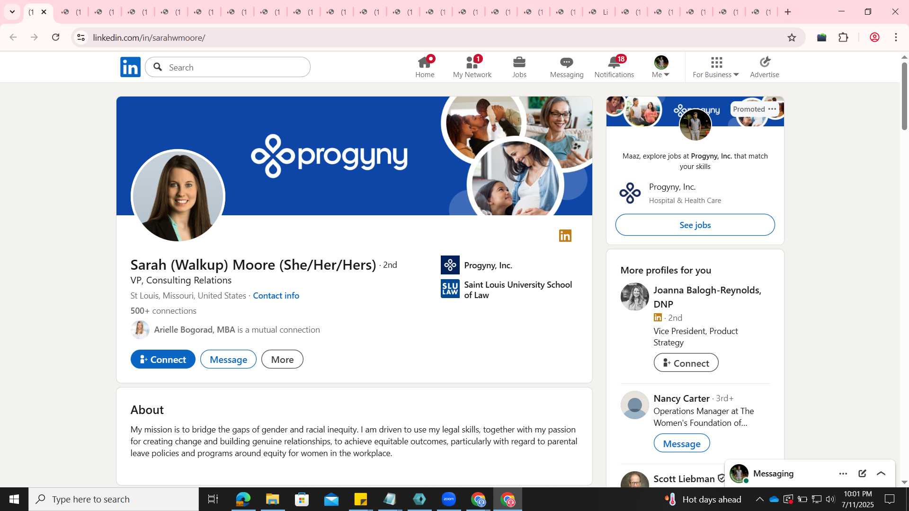Compose a new message from the messaging panel
Viewport: 909px width, 511px height.
862,474
